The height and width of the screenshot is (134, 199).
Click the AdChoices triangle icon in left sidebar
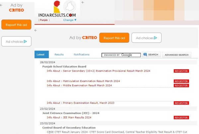(x=25, y=41)
